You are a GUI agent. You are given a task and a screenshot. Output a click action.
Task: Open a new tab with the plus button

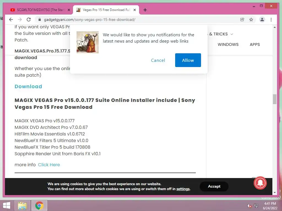[x=145, y=10]
